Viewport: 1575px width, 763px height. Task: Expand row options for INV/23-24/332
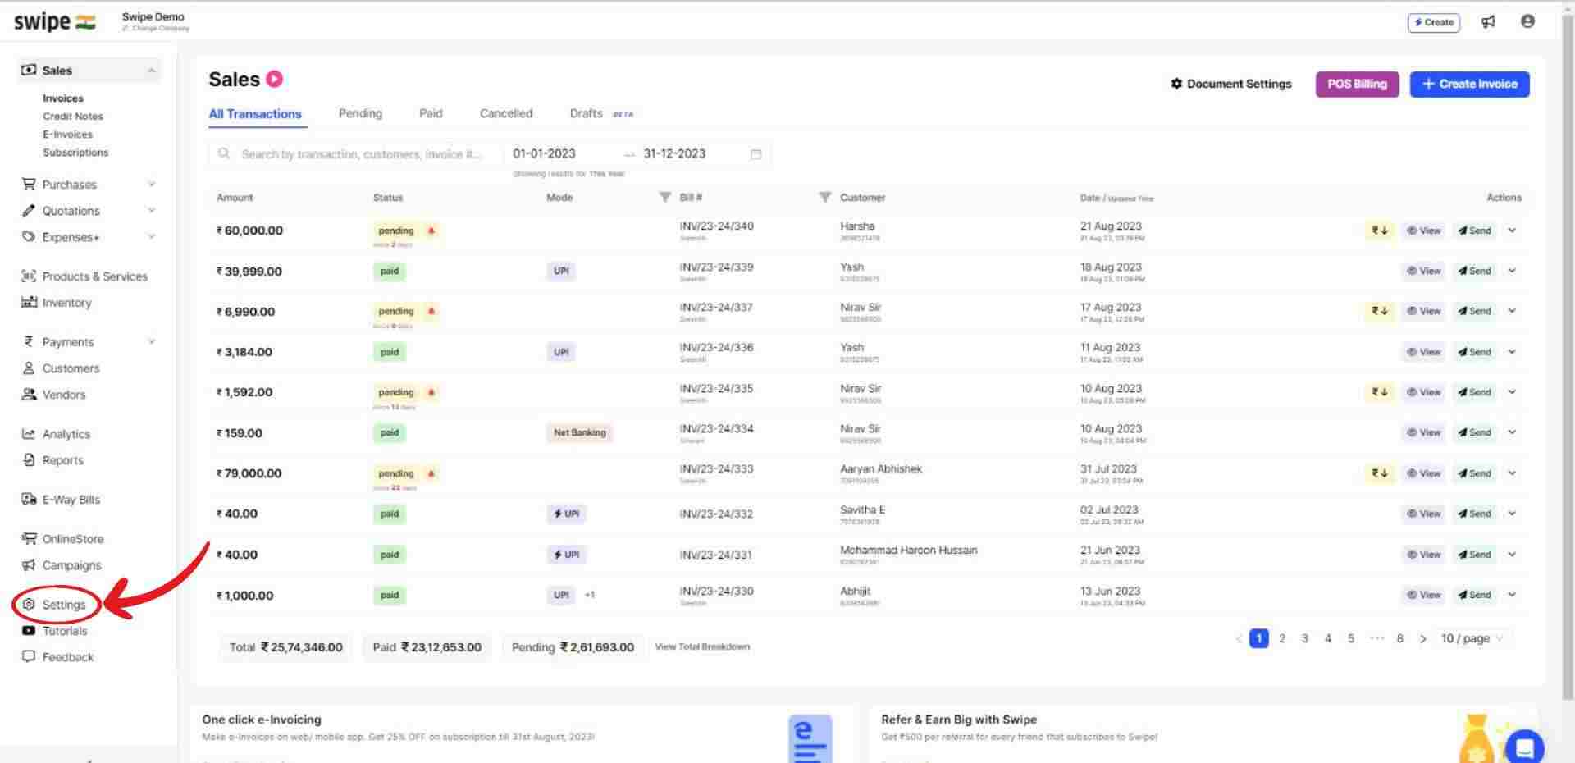[x=1512, y=514]
